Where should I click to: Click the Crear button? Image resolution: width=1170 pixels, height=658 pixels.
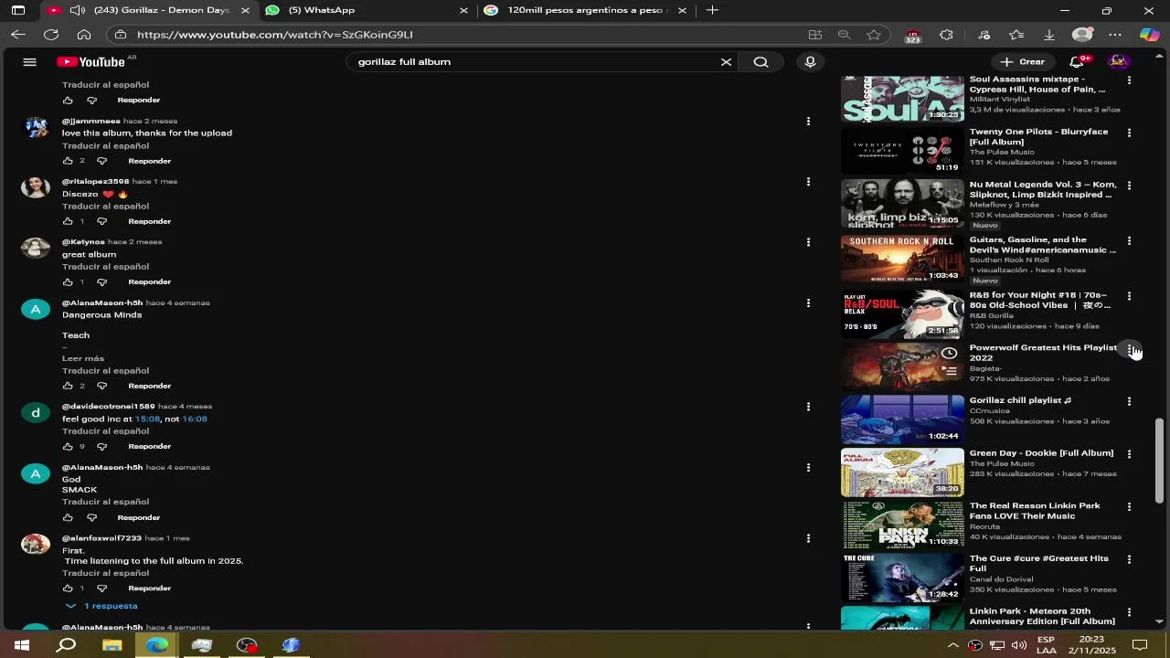point(1022,62)
